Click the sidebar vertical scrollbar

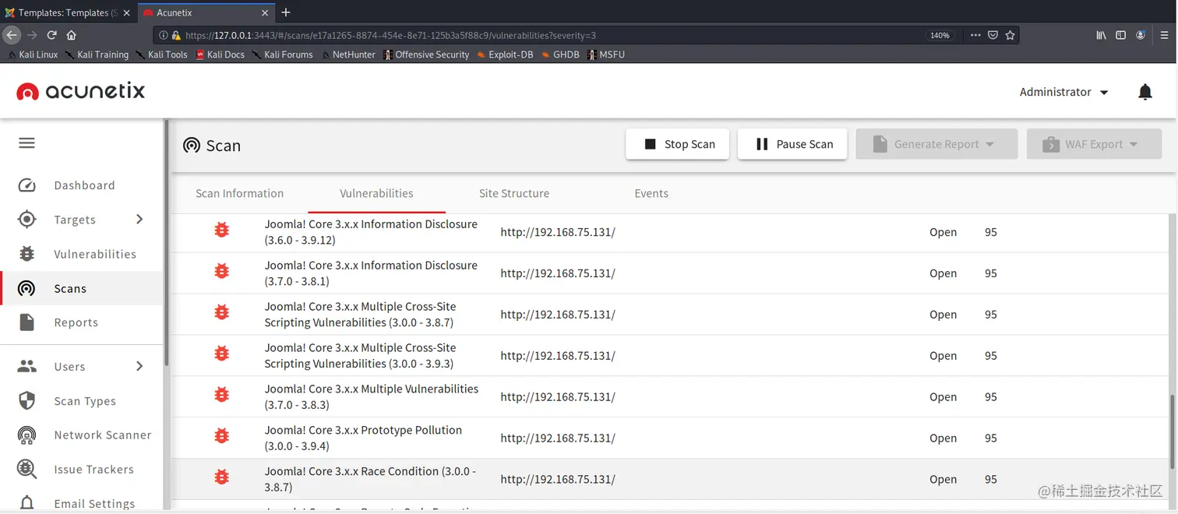coord(166,241)
